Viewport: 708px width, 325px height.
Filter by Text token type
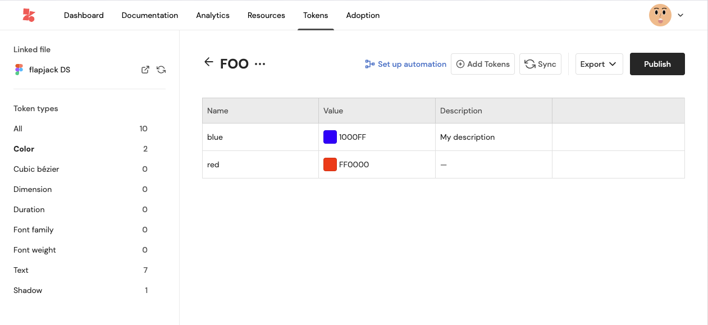point(21,270)
